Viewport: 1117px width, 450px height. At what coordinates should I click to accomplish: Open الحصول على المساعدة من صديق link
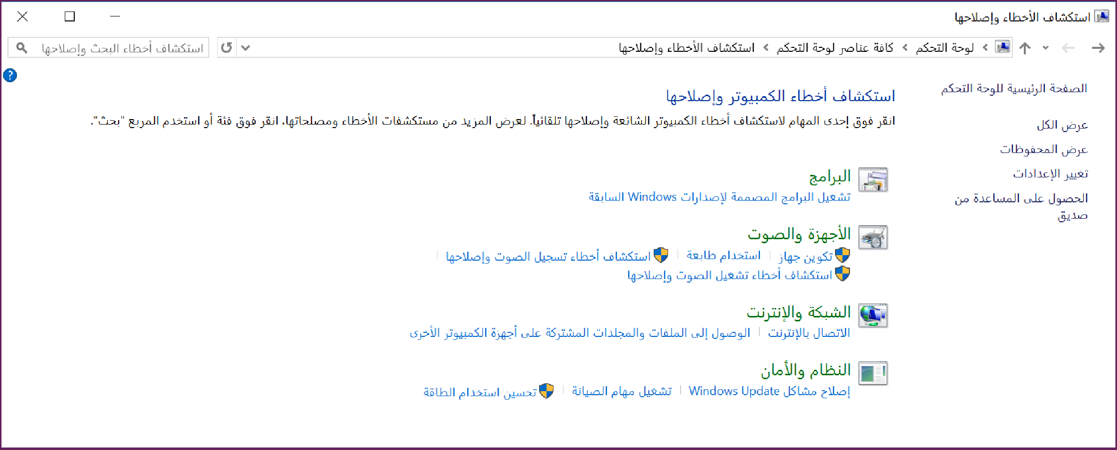1021,206
